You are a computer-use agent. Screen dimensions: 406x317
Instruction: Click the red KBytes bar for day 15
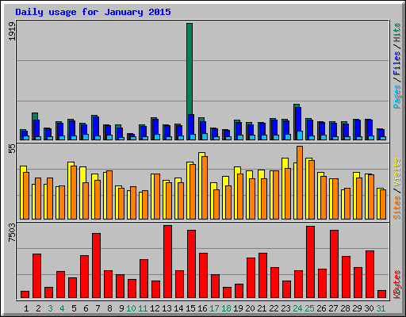tap(191, 264)
